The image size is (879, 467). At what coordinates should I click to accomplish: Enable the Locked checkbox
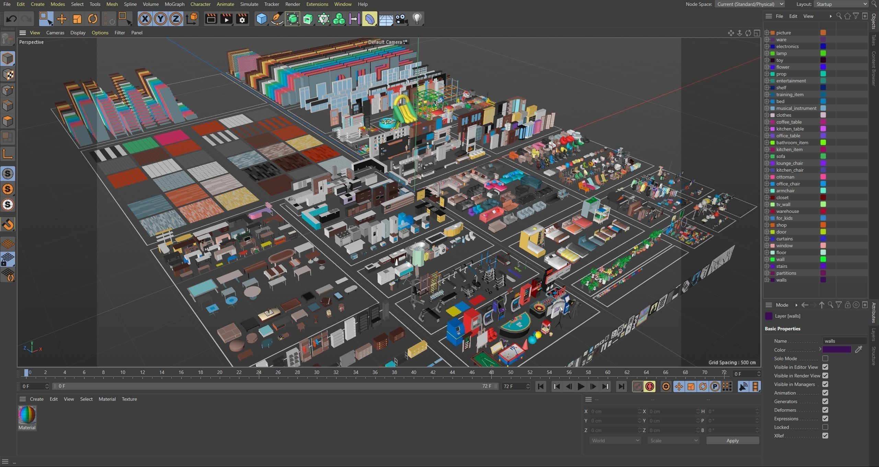coord(825,427)
